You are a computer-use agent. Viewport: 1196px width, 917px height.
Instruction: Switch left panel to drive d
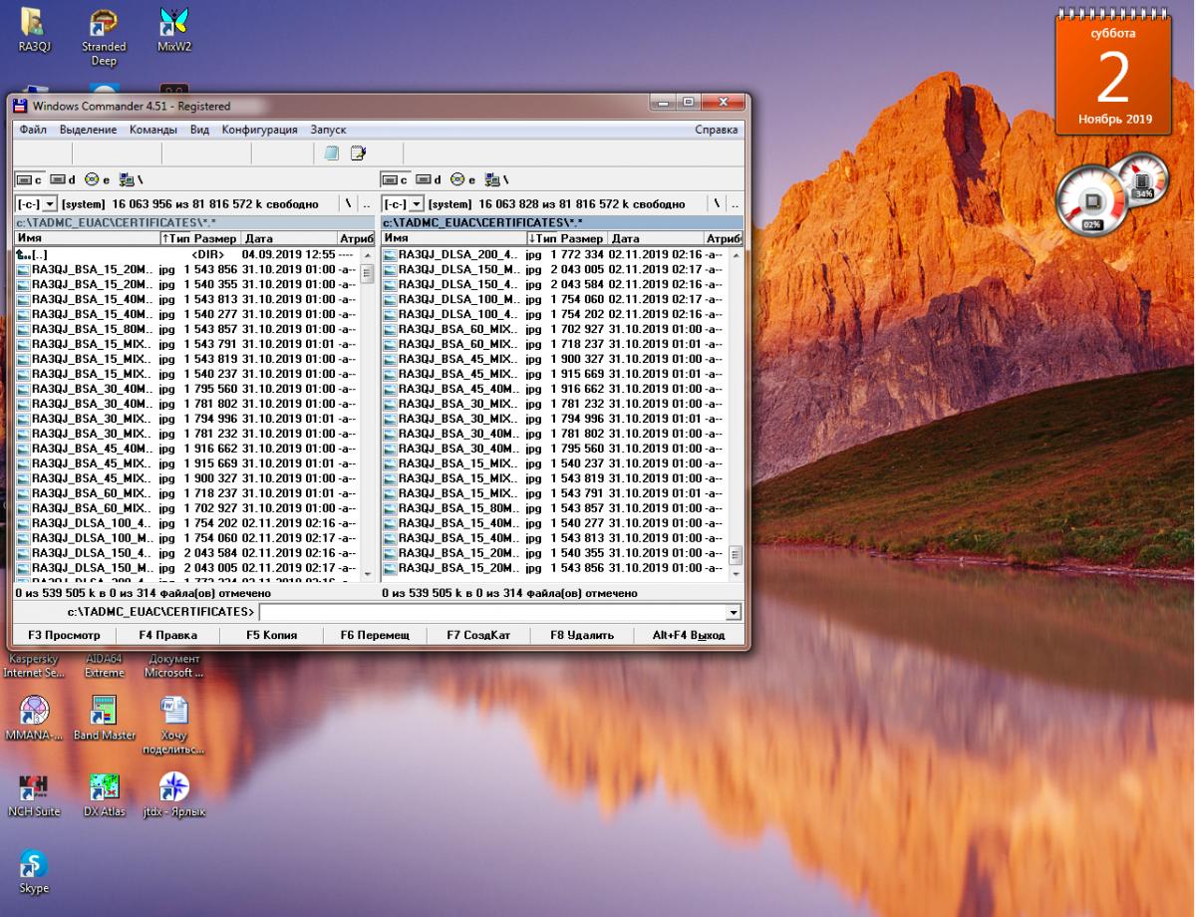(x=63, y=179)
